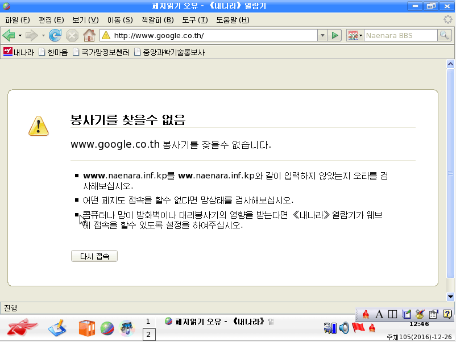456x342 pixels.
Task: Click the two-column layout icon in the floating toolbar
Action: pos(392,314)
